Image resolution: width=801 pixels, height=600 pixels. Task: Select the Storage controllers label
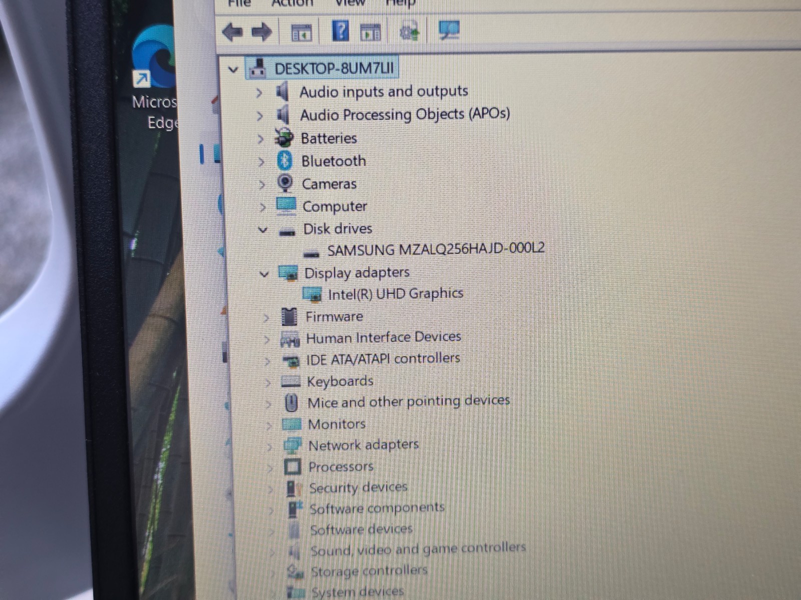coord(369,571)
